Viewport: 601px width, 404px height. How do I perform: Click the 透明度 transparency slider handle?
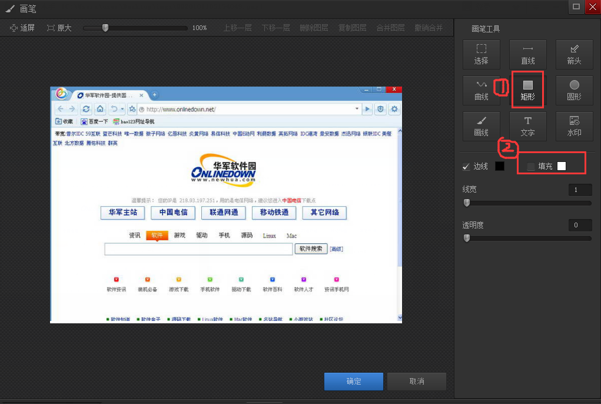tap(467, 238)
